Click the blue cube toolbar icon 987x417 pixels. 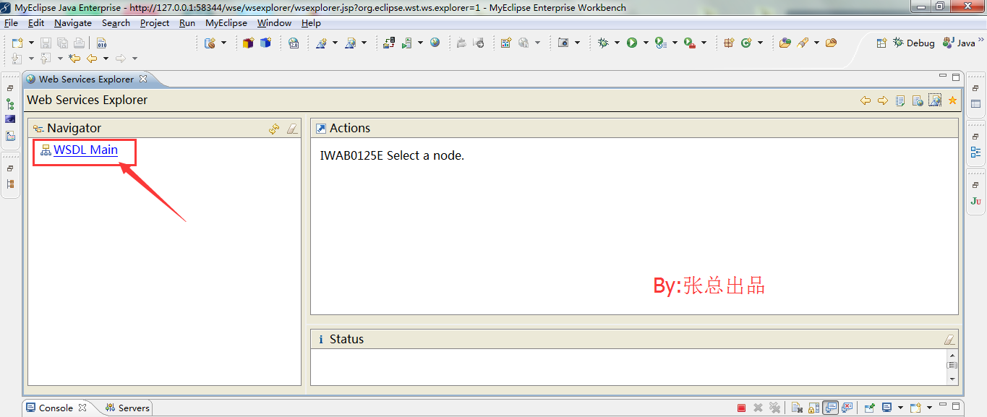click(265, 43)
